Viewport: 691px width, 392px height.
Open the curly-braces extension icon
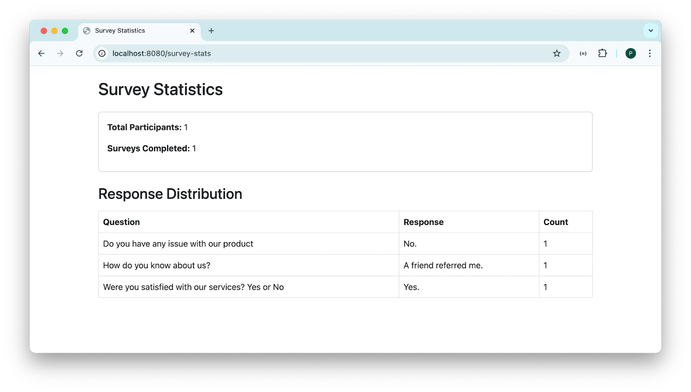tap(583, 54)
